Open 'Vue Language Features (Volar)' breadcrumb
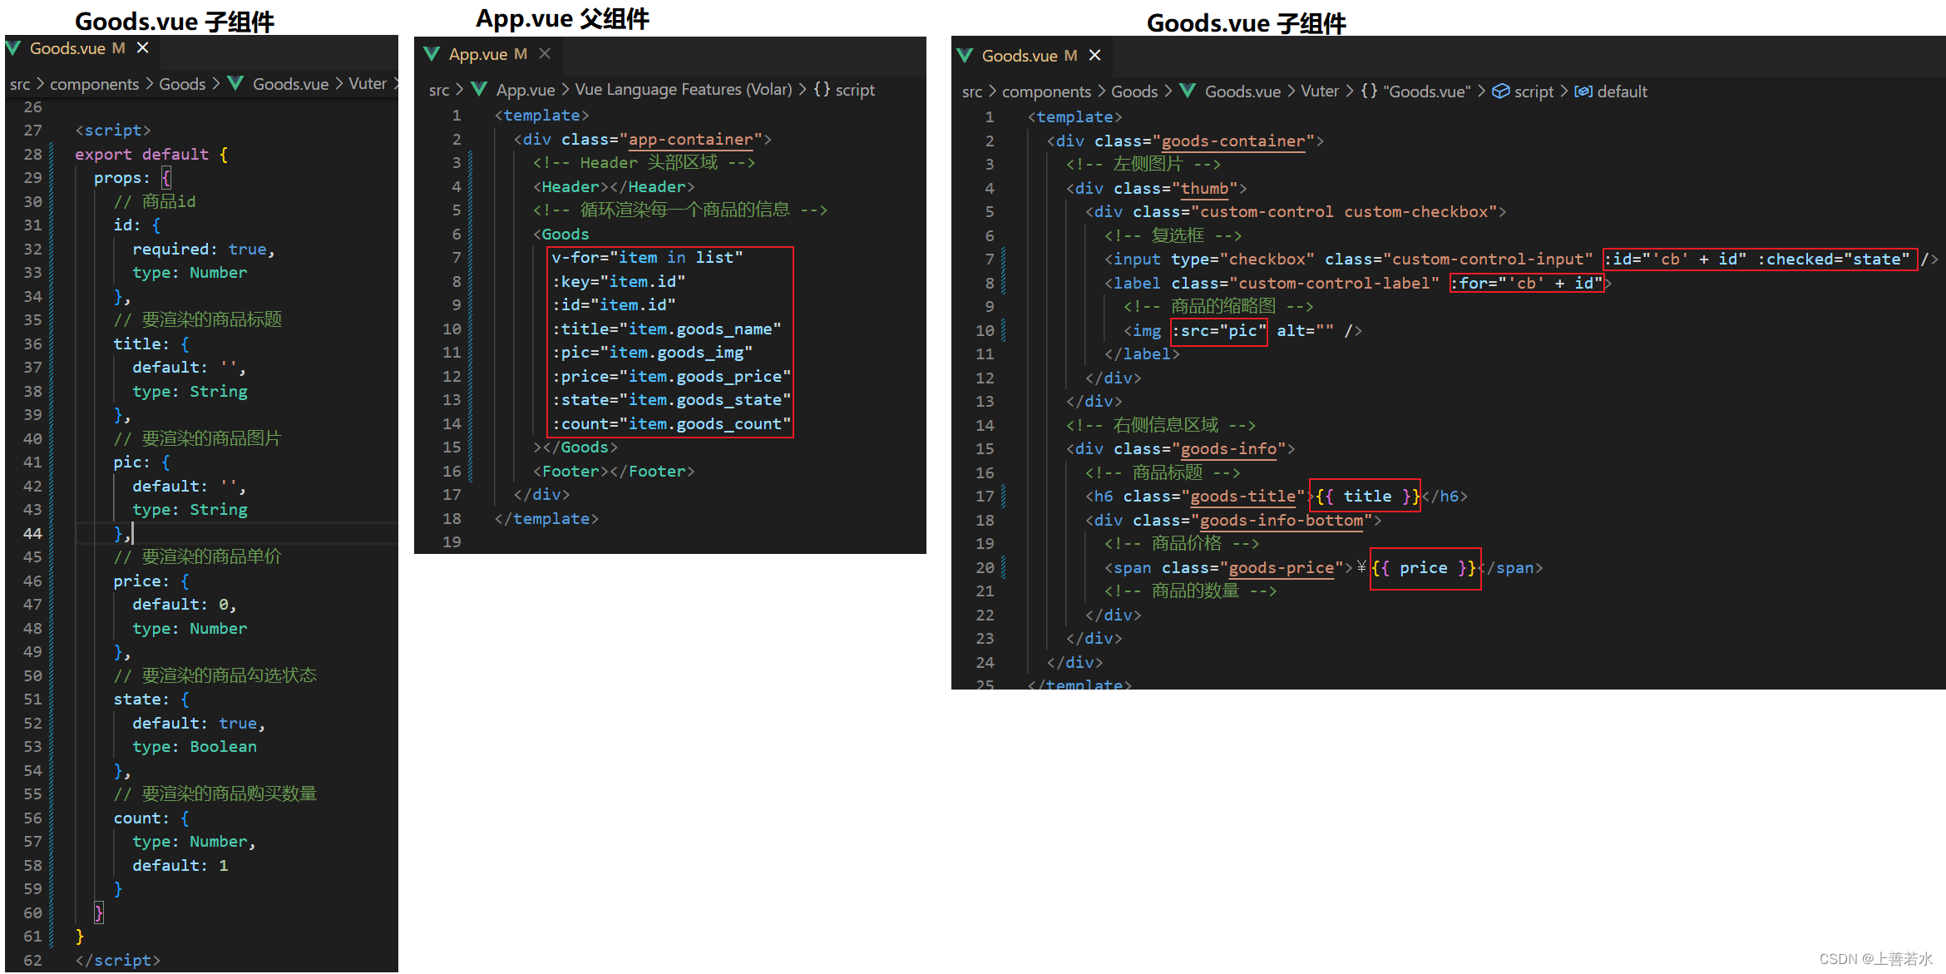The image size is (1946, 974). pyautogui.click(x=684, y=89)
